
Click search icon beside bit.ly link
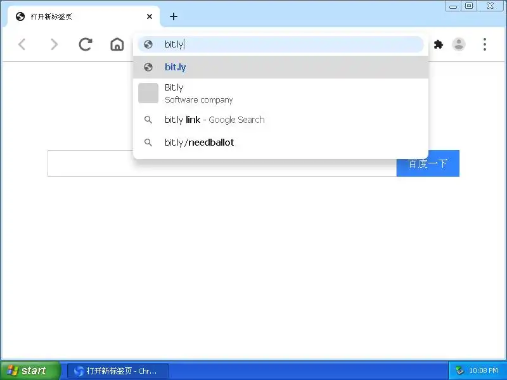(148, 120)
